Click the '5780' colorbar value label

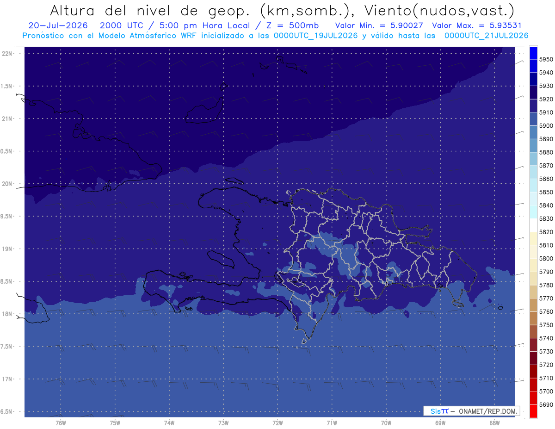coord(546,285)
